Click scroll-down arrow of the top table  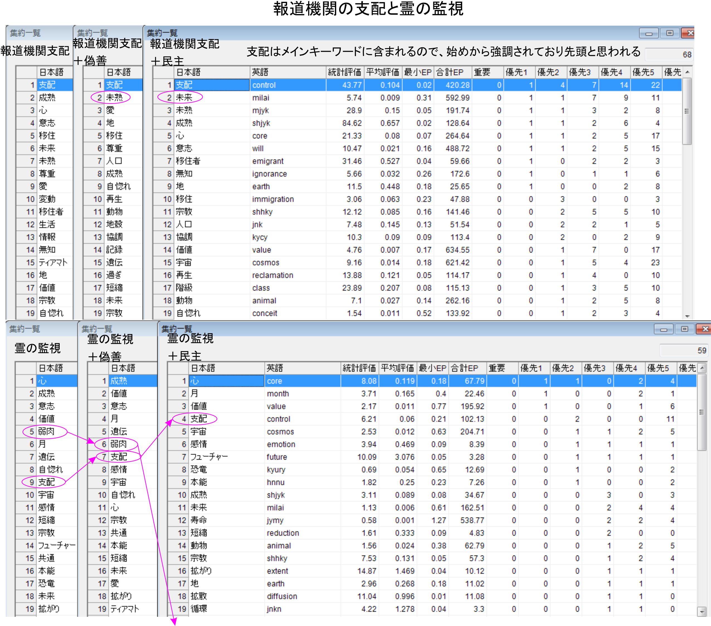pos(687,316)
